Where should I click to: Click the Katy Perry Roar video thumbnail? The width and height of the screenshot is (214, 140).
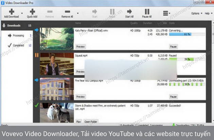(57, 39)
